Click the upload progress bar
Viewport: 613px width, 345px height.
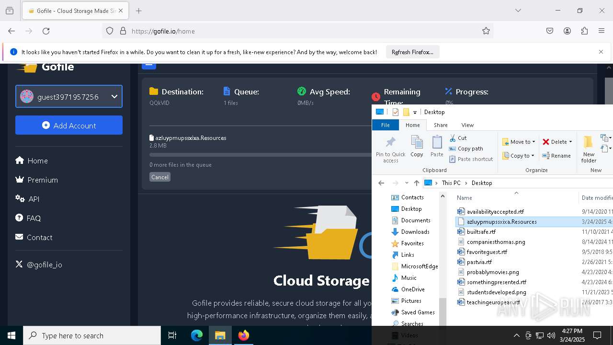coord(261,155)
